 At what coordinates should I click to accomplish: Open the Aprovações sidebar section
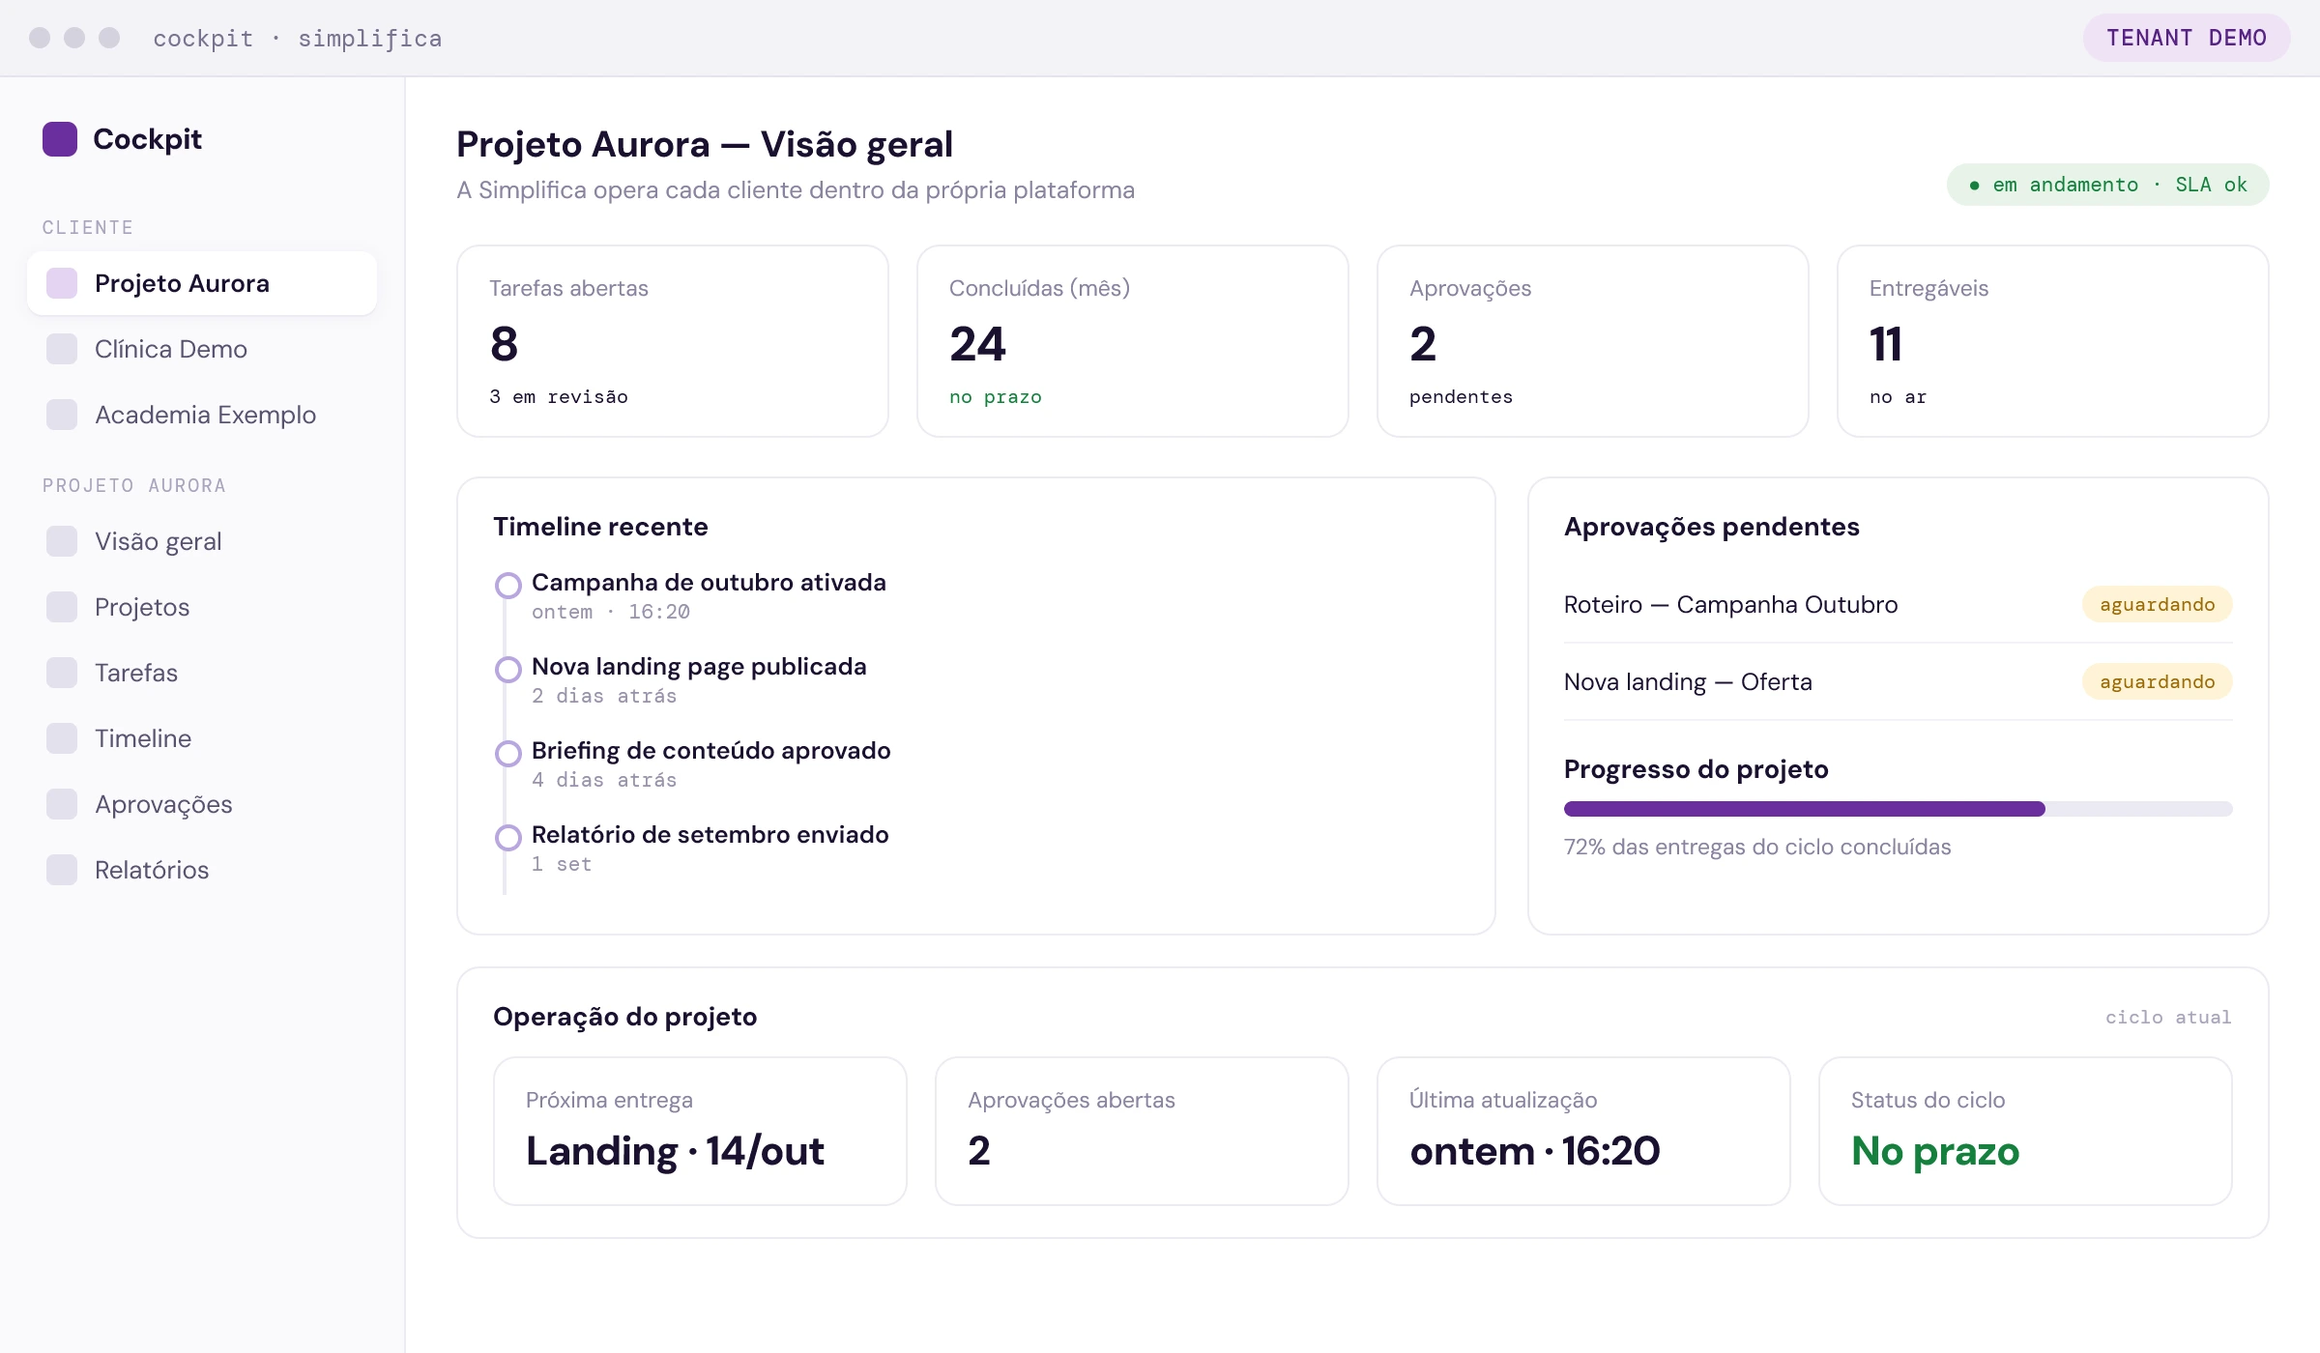(202, 804)
